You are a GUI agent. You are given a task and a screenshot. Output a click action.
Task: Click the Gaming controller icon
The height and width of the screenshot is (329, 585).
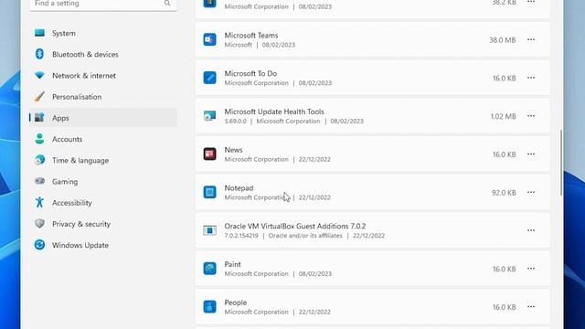39,181
